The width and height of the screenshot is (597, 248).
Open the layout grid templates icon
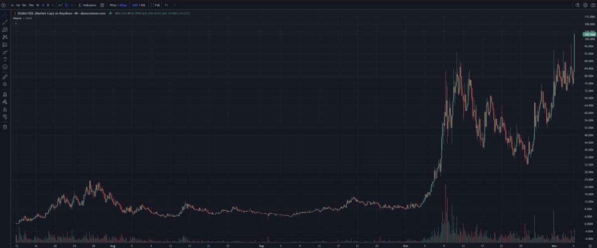[x=102, y=5]
